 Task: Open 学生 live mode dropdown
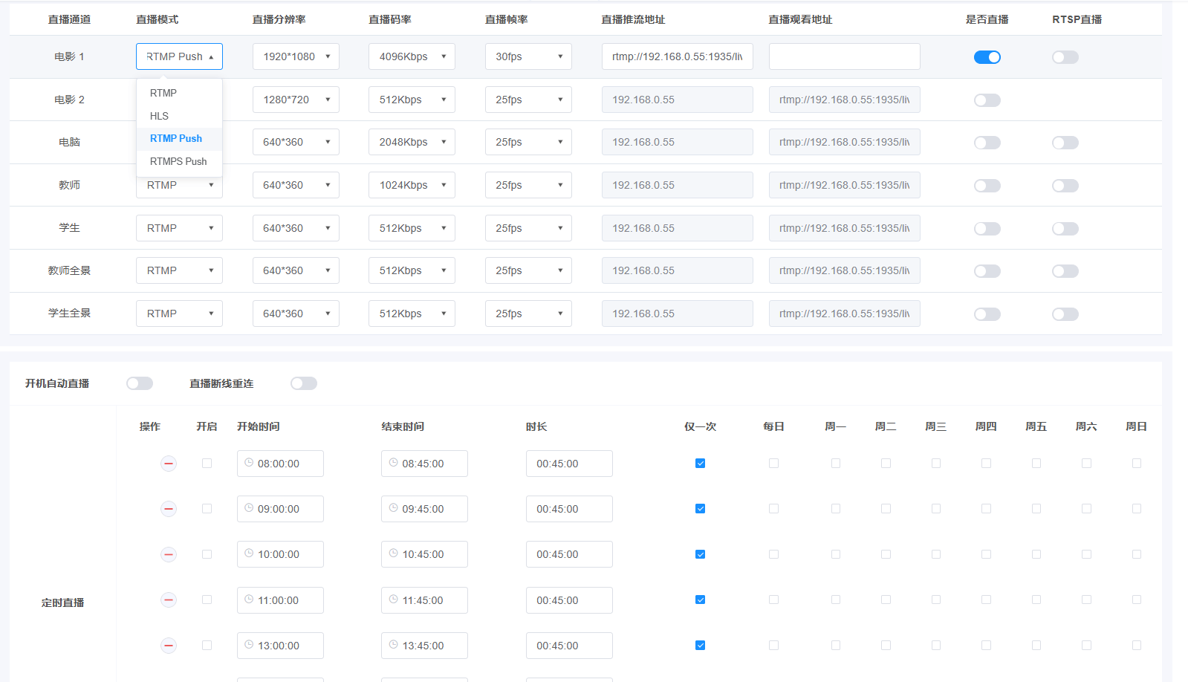pyautogui.click(x=179, y=228)
